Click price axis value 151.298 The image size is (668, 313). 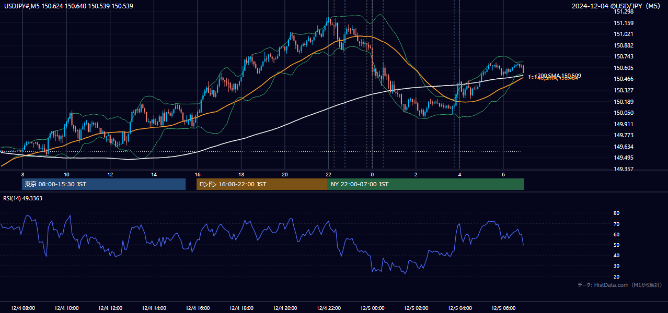click(x=623, y=11)
